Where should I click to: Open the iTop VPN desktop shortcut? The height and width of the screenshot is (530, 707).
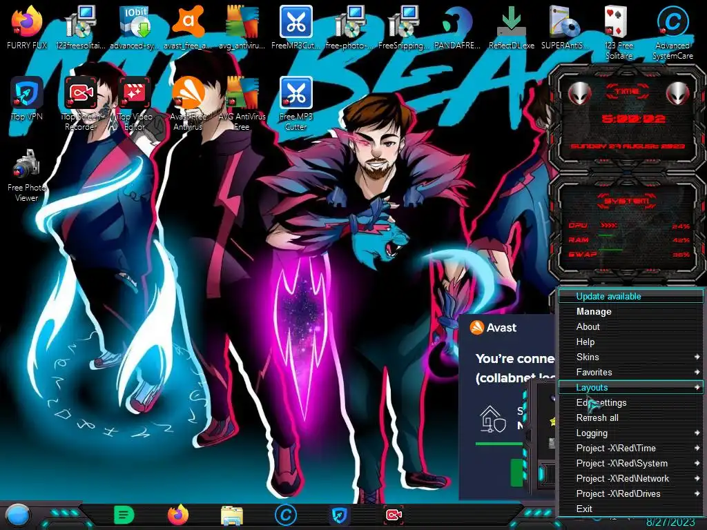(27, 98)
